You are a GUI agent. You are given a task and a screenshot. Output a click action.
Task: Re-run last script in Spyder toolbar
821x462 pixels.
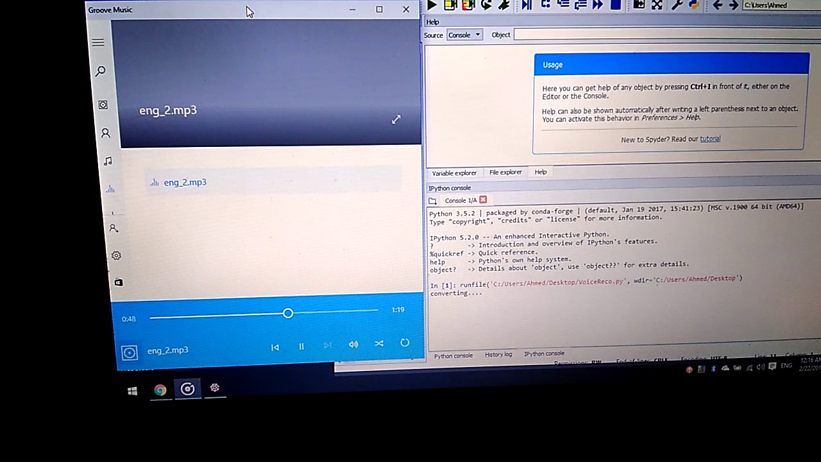tap(486, 5)
